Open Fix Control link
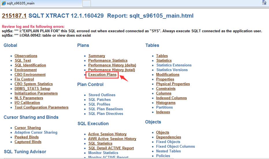Viewport: 269px width, 159px height. pyautogui.click(x=24, y=79)
